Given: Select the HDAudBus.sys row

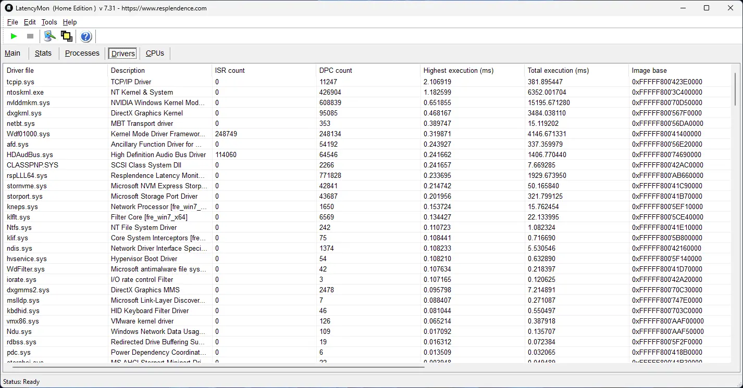Looking at the screenshot, I should 367,154.
